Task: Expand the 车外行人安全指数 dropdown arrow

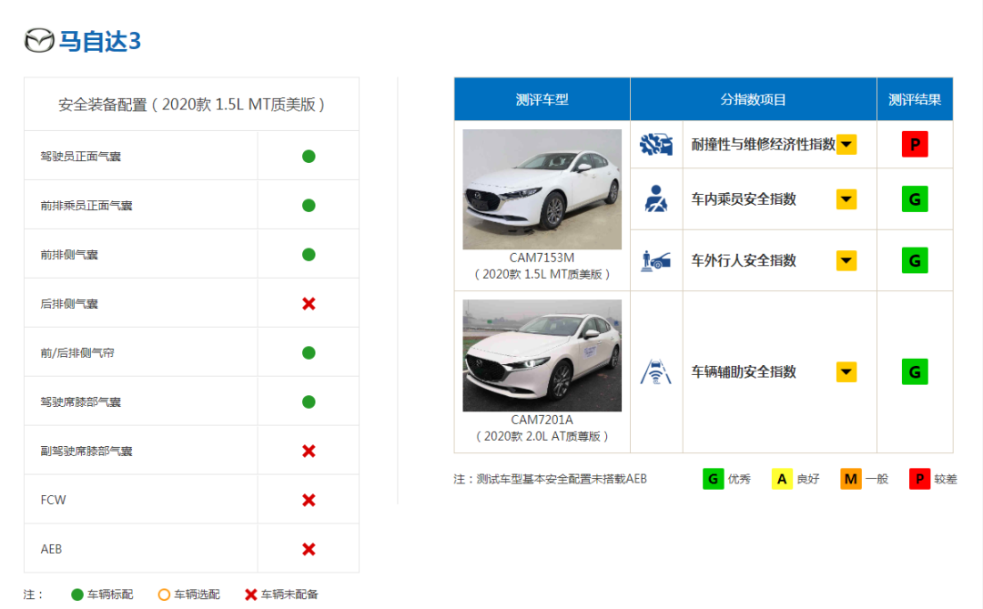Action: tap(846, 260)
